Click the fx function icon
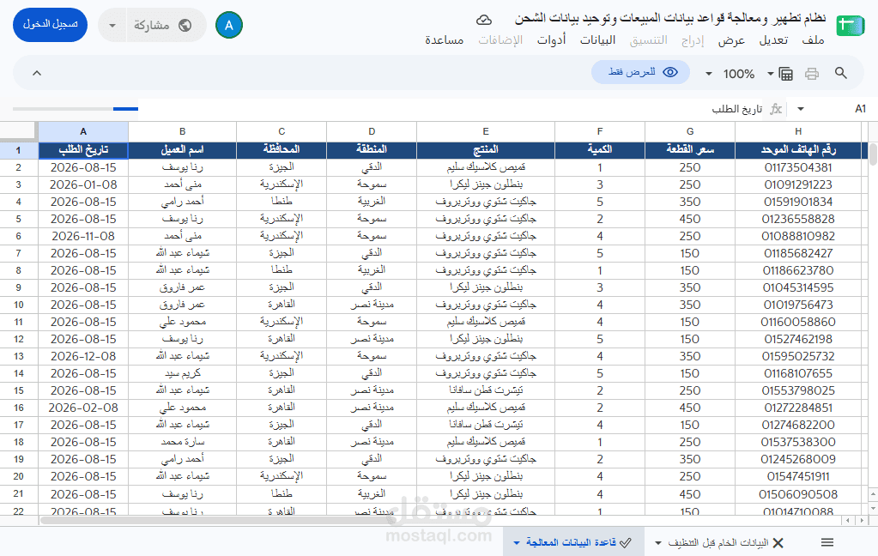This screenshot has width=878, height=556. [776, 109]
